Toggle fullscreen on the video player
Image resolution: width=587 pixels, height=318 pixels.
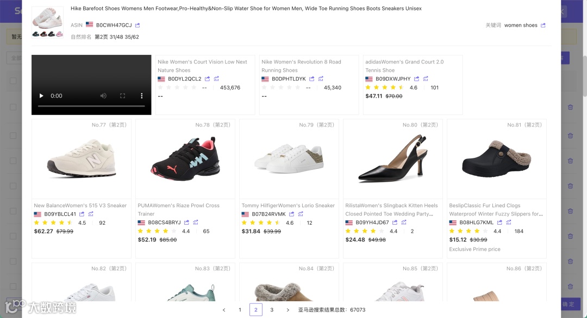pos(122,96)
